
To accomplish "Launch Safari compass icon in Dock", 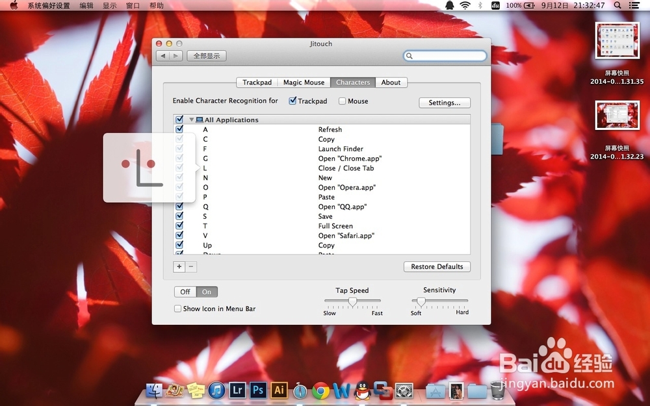I will click(300, 391).
